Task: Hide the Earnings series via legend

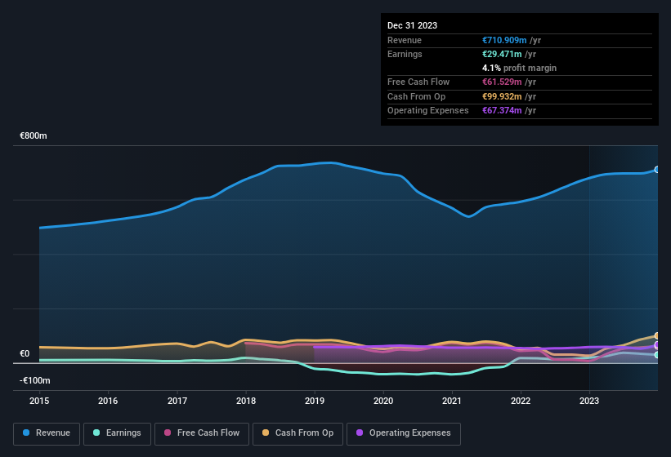Action: click(x=117, y=433)
